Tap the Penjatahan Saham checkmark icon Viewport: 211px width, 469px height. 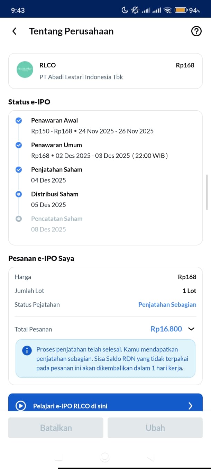click(x=19, y=169)
